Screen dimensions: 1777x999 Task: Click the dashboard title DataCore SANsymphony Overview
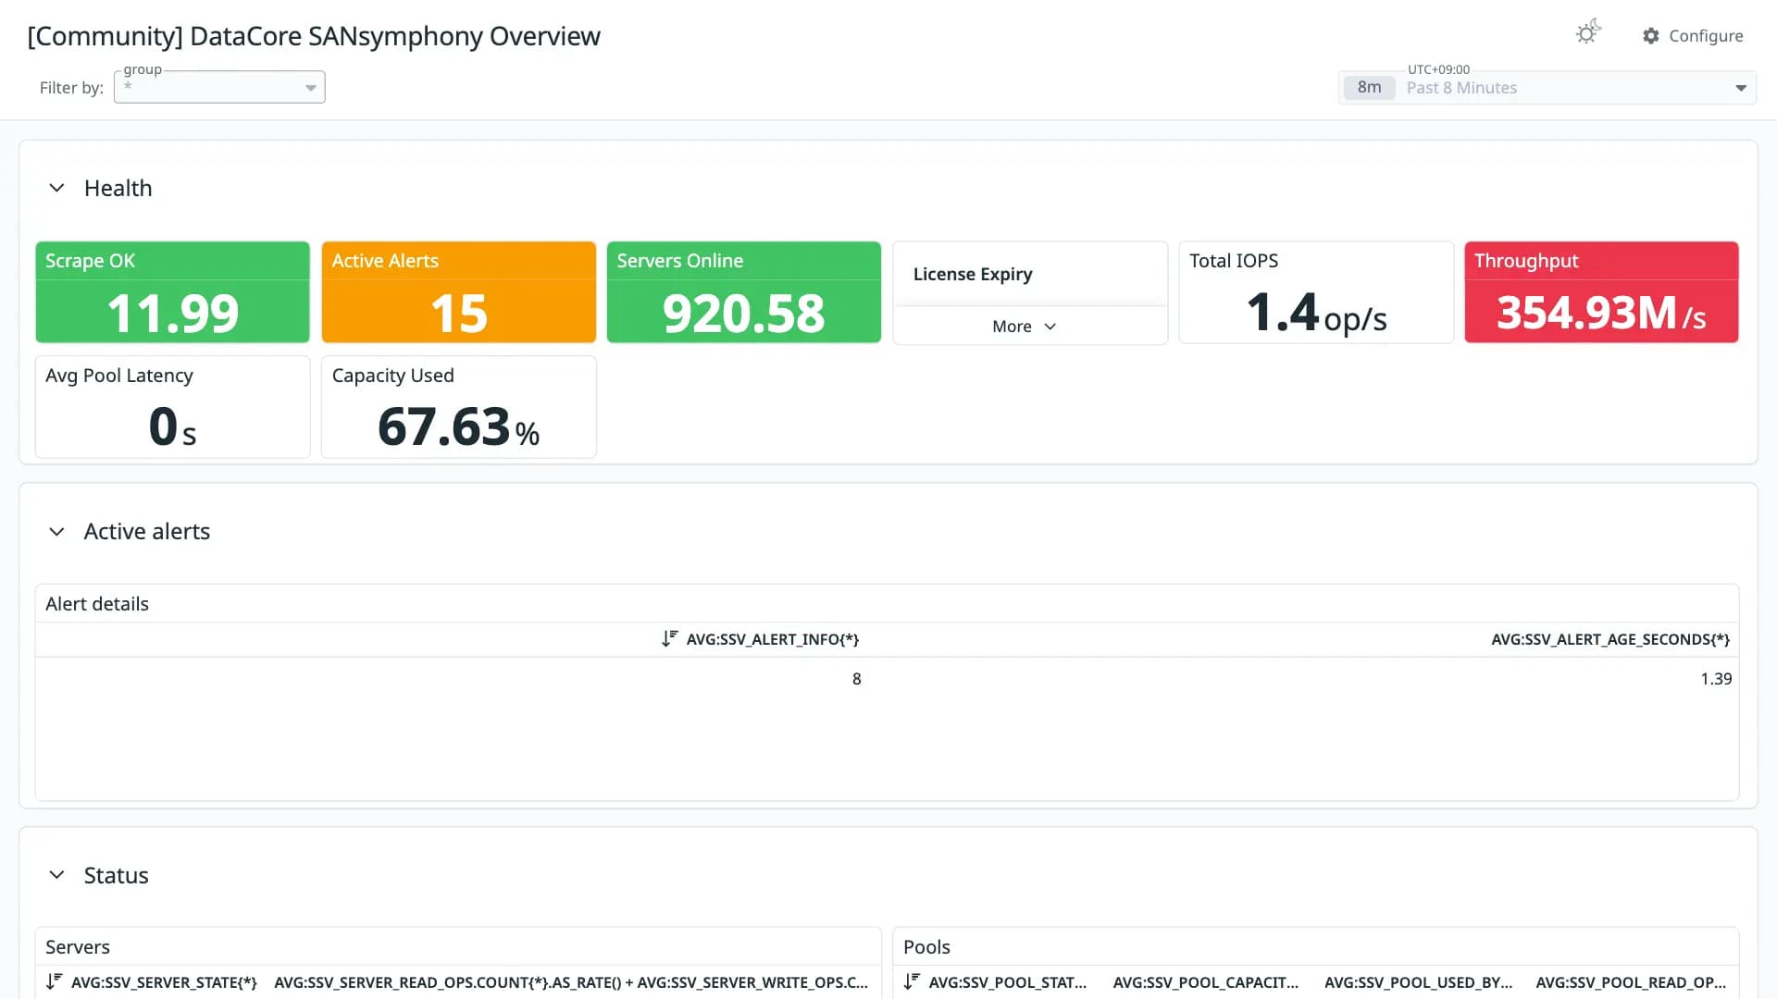(314, 36)
